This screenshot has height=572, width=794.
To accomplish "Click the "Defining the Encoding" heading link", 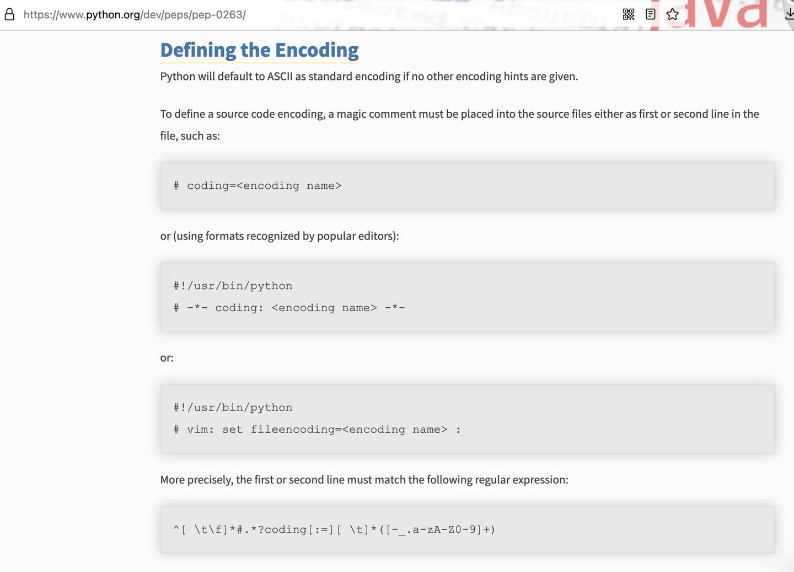I will coord(259,50).
